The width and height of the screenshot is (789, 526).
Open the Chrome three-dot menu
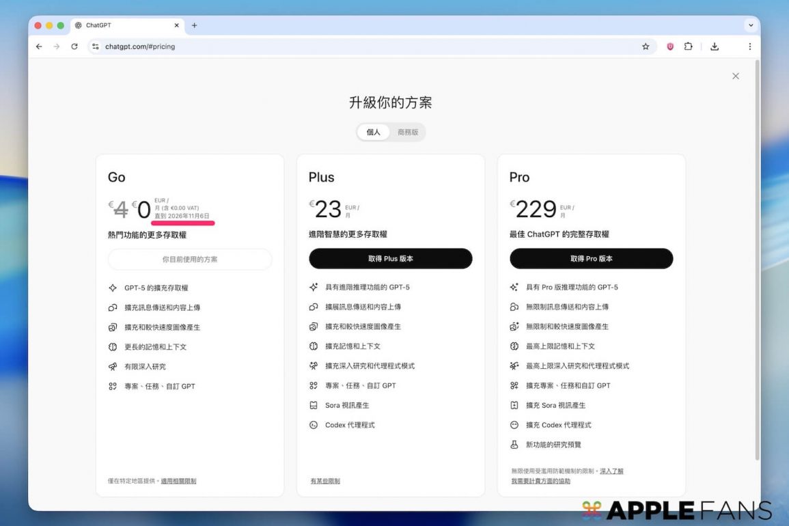[749, 46]
